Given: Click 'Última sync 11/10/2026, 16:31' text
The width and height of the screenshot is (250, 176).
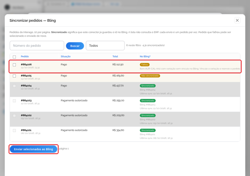Looking at the screenshot, I should 156,108.
